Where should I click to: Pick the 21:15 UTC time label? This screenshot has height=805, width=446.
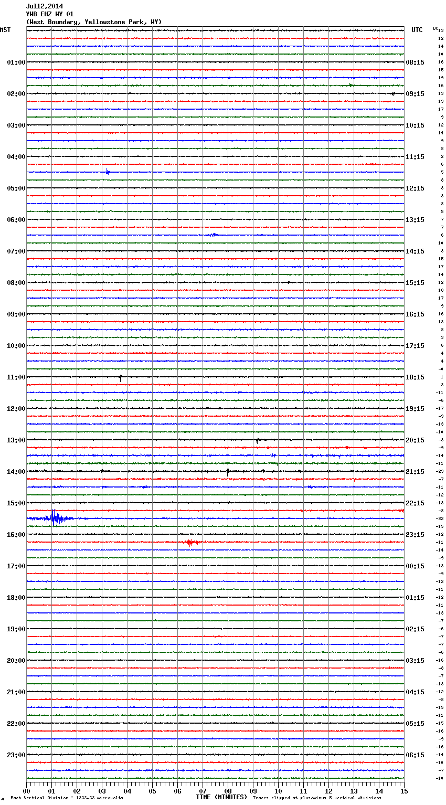[x=415, y=472]
